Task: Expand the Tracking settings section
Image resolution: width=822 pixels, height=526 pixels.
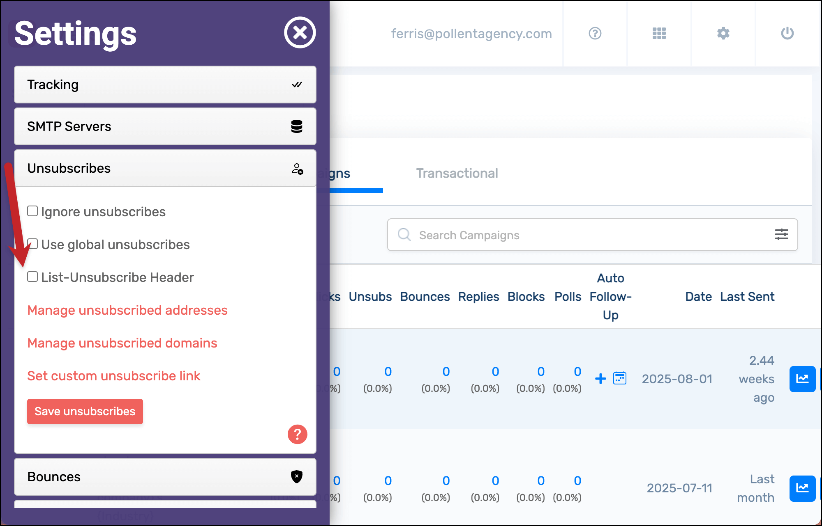Action: pyautogui.click(x=165, y=85)
